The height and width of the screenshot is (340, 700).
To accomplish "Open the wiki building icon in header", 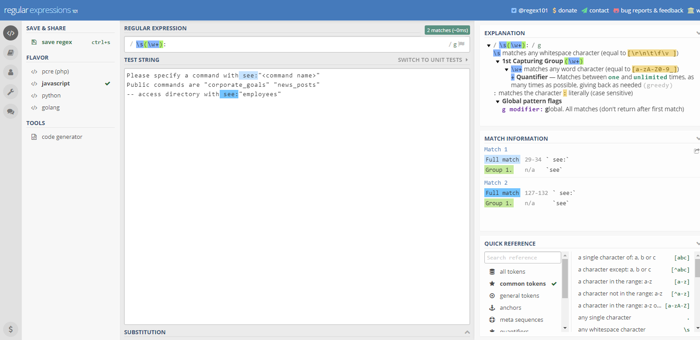I will click(x=691, y=10).
